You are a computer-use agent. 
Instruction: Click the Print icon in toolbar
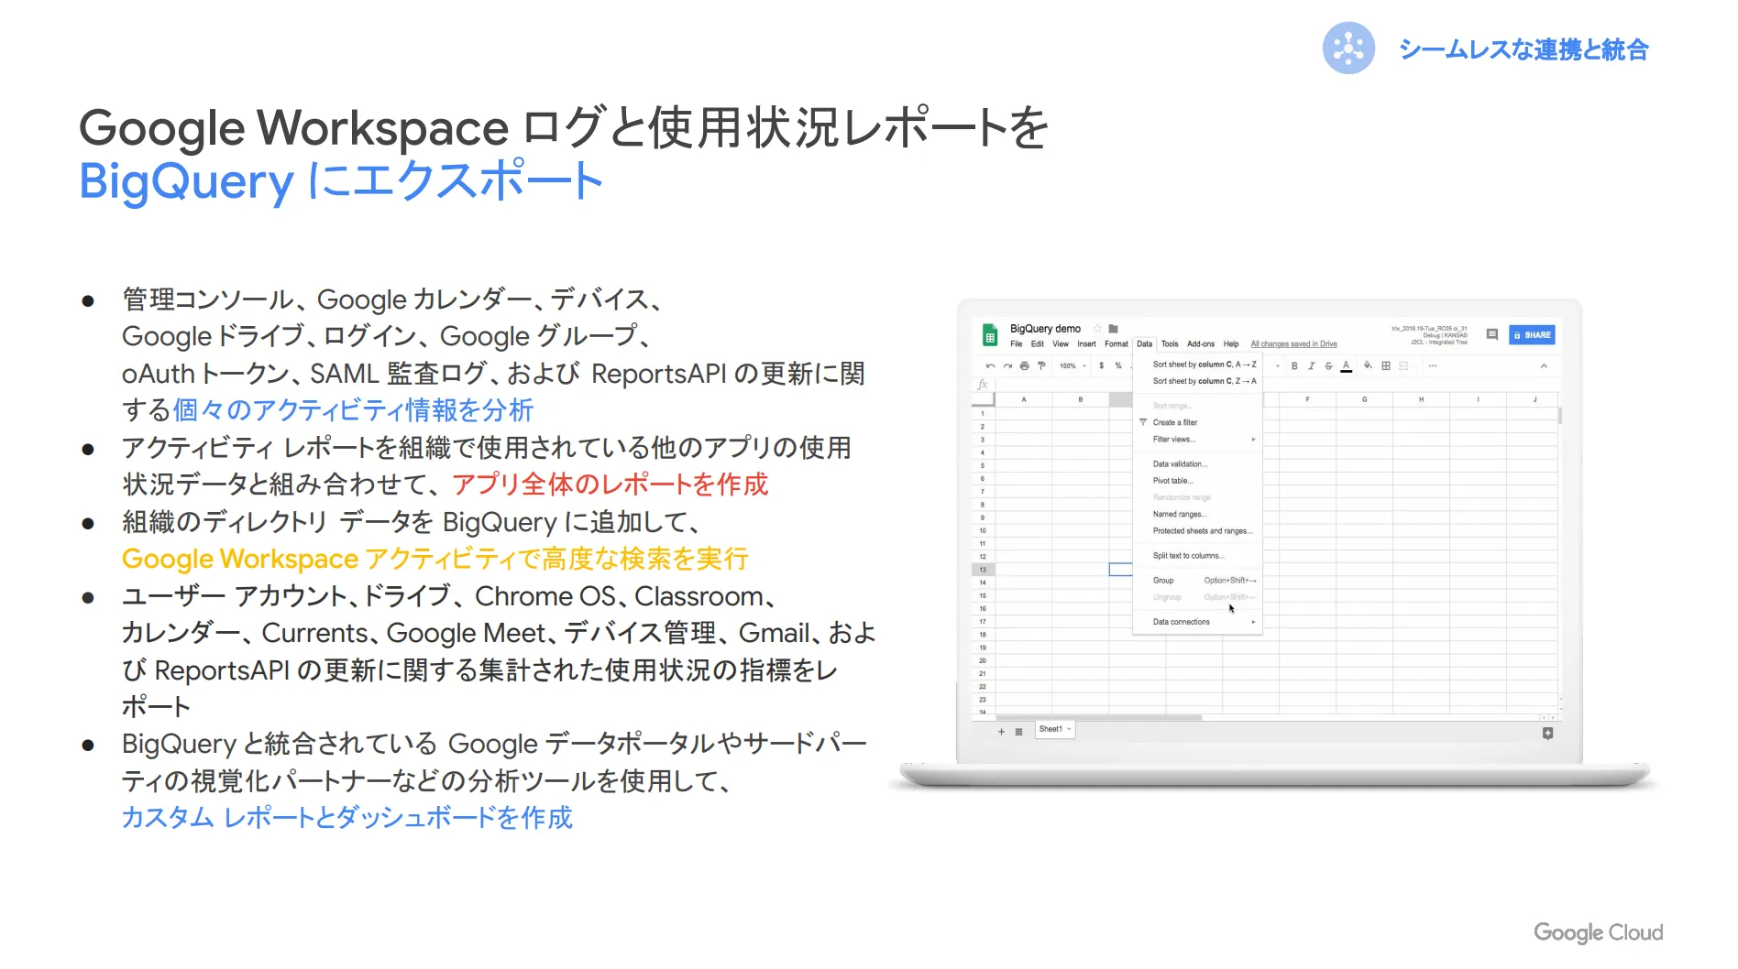pyautogui.click(x=1024, y=365)
